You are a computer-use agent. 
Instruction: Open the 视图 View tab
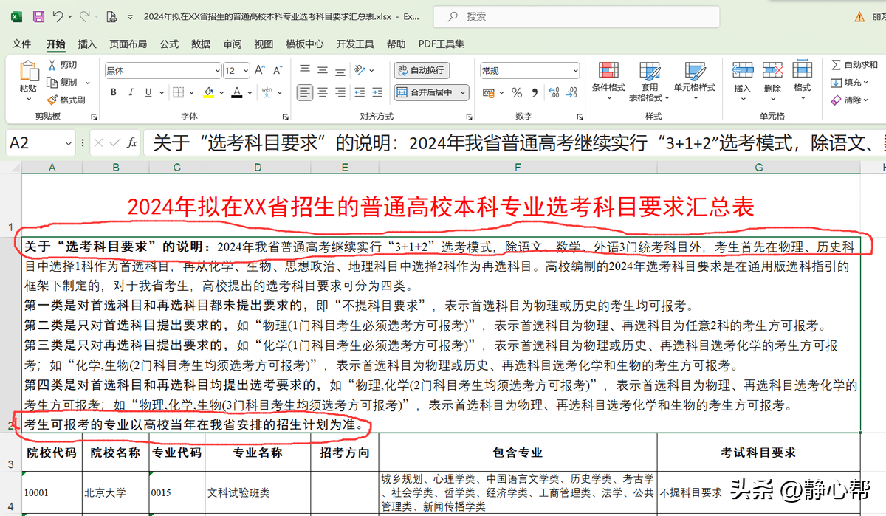[264, 44]
